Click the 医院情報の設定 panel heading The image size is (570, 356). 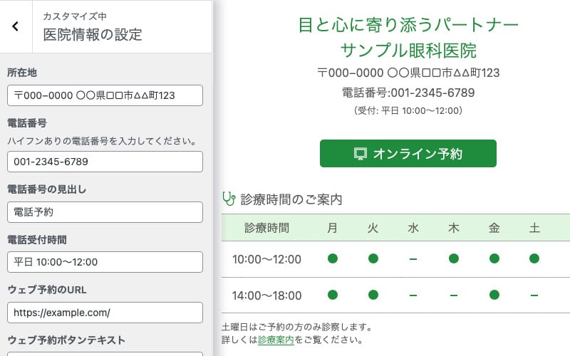[x=93, y=34]
